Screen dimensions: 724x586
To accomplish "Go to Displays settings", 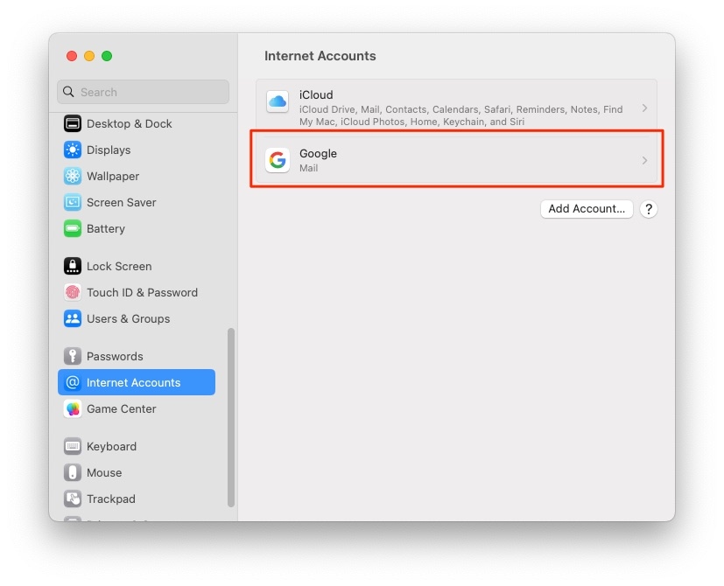I will (x=109, y=150).
